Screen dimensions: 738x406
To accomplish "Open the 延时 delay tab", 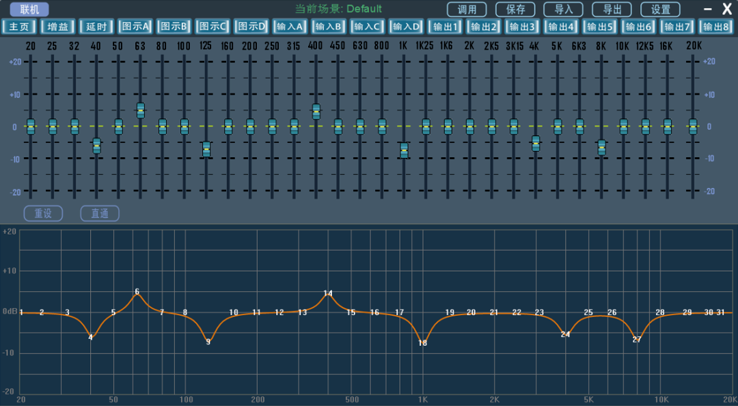I will point(96,27).
